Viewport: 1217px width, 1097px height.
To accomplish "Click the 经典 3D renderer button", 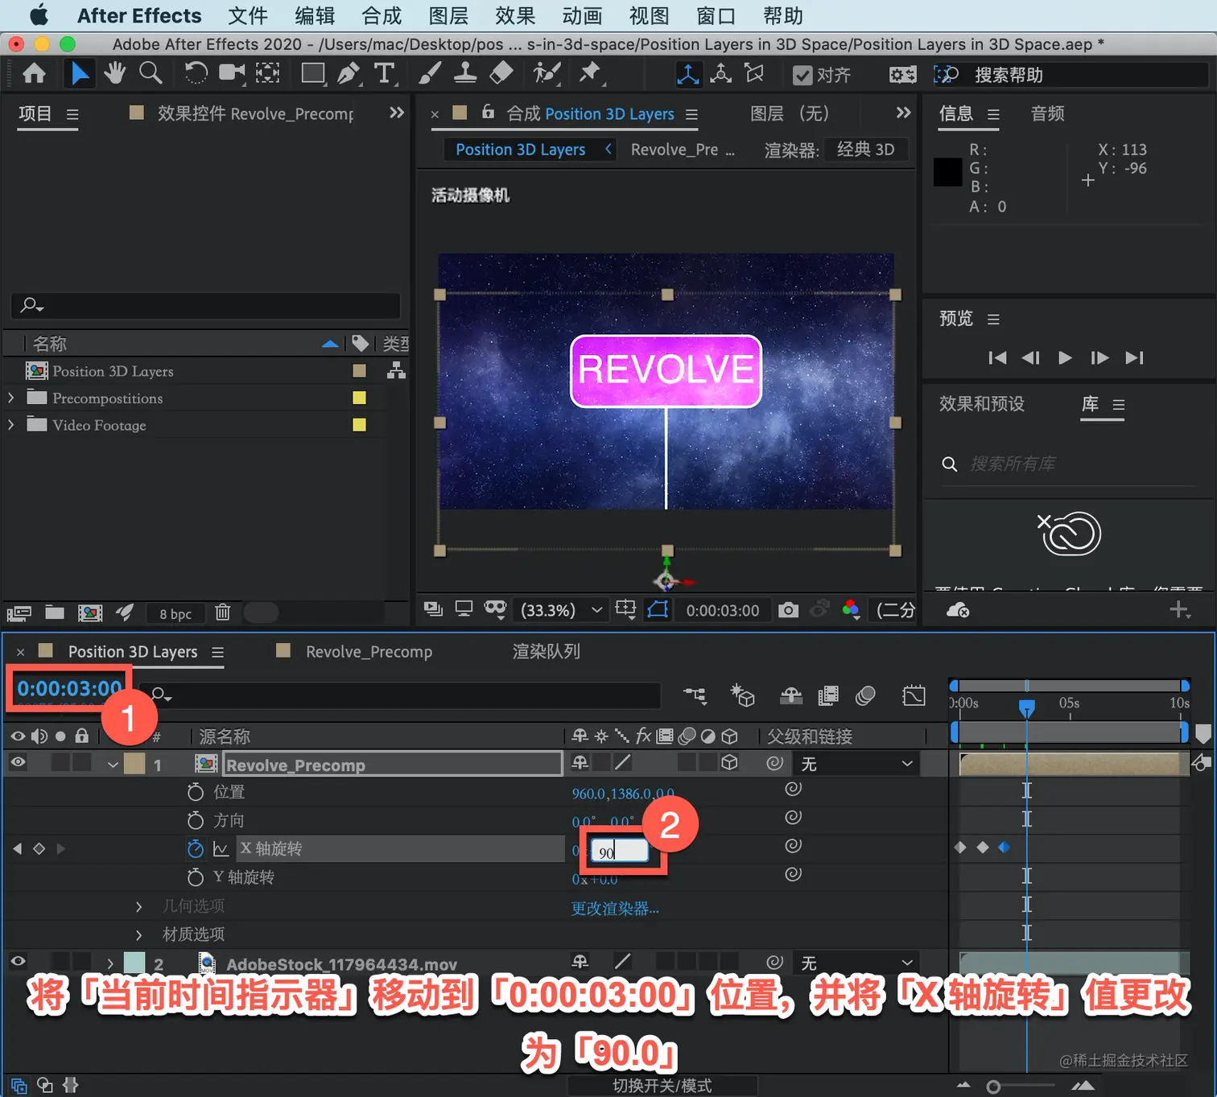I will 866,150.
